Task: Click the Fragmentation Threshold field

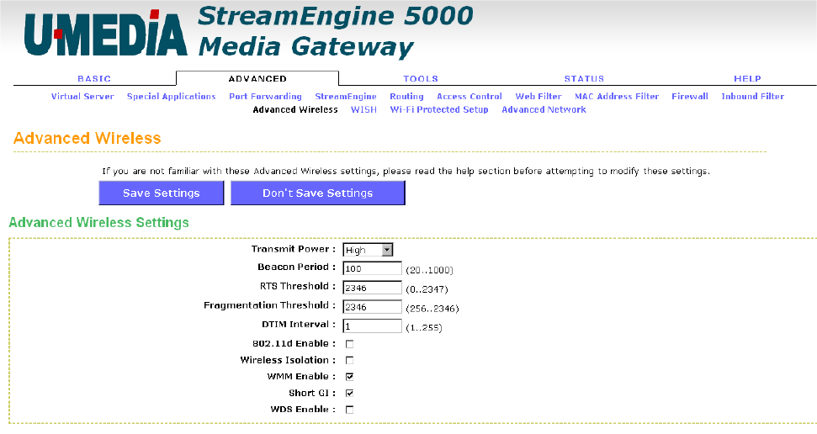Action: [372, 307]
